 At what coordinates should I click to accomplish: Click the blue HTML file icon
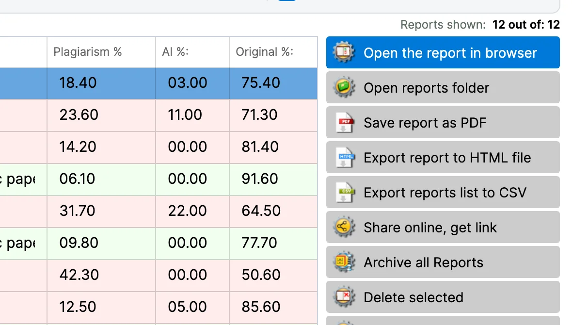(x=344, y=157)
